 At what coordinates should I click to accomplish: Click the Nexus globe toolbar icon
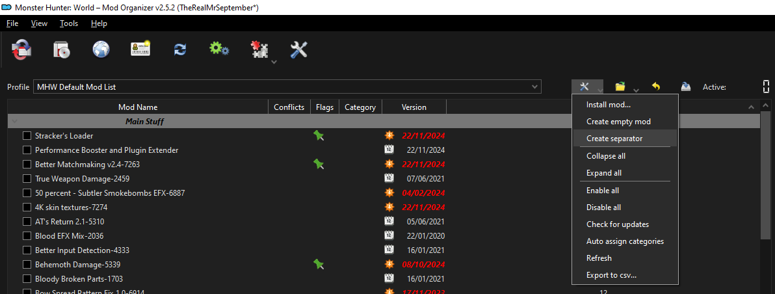tap(101, 49)
